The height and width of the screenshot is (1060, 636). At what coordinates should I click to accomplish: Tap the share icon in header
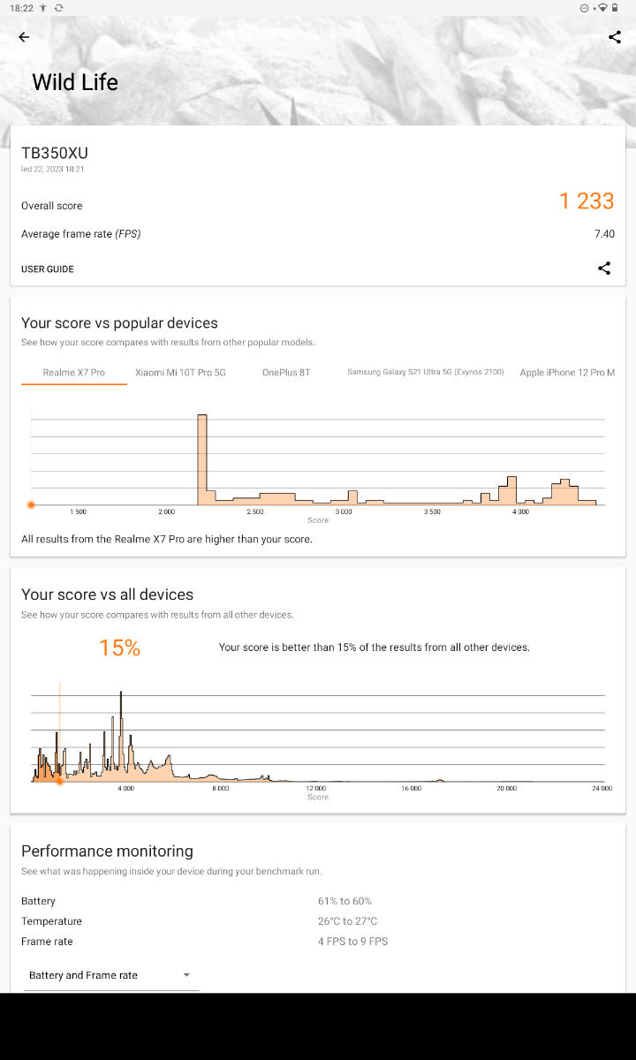coord(615,37)
